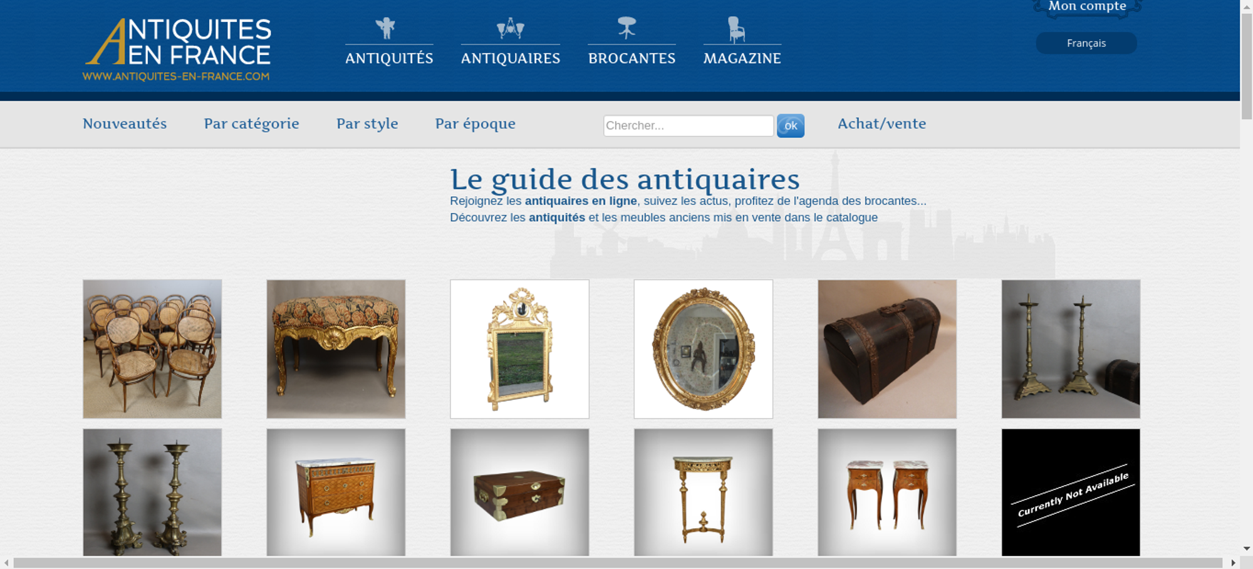Click the ok search button
The width and height of the screenshot is (1253, 569).
click(791, 126)
